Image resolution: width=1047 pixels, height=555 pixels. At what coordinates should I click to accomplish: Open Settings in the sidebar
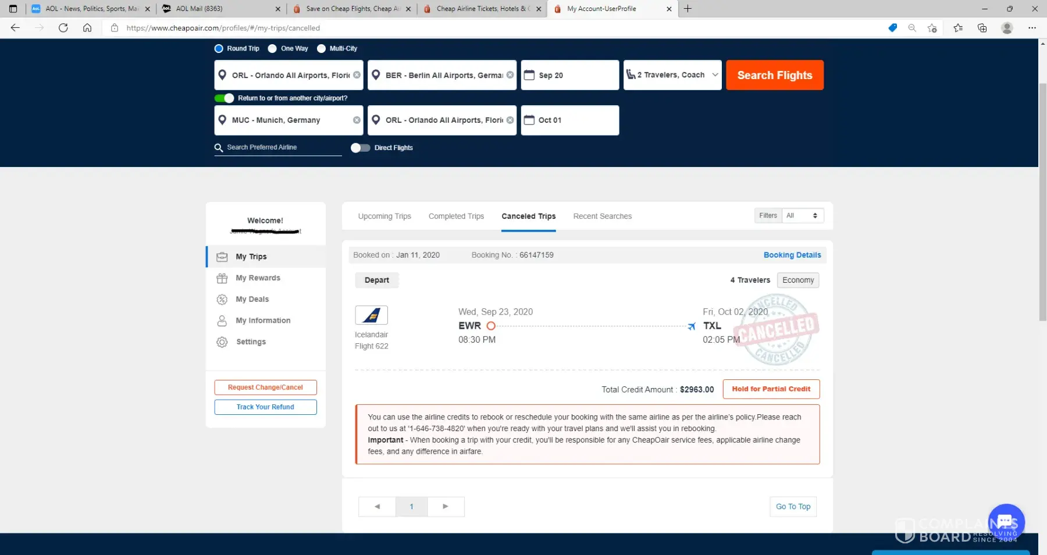pyautogui.click(x=266, y=342)
